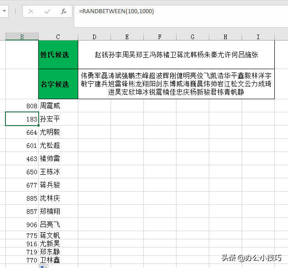Click the cell with value 916

pyautogui.click(x=22, y=243)
